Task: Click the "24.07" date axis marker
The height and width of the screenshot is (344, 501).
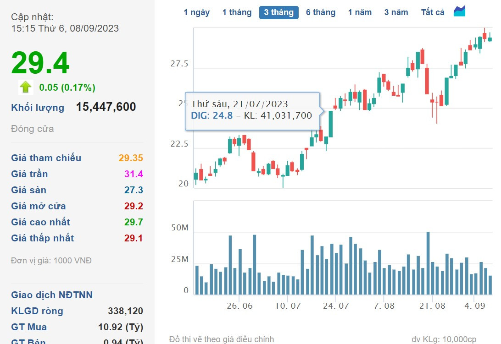Action: (335, 306)
